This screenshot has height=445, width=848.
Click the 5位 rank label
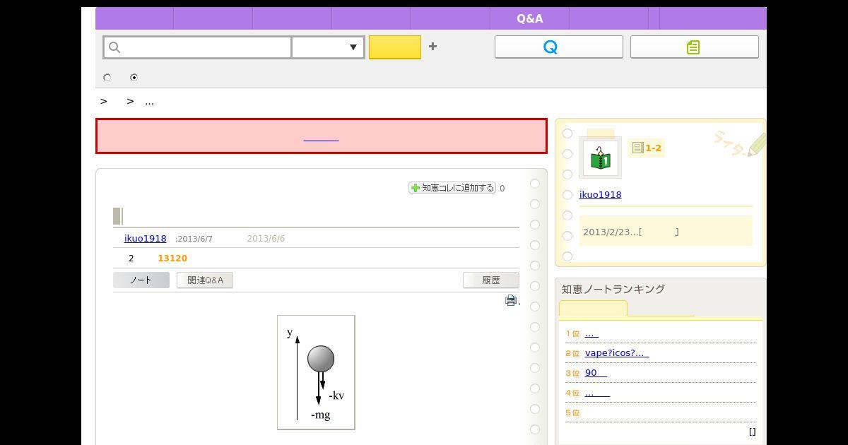click(x=572, y=413)
